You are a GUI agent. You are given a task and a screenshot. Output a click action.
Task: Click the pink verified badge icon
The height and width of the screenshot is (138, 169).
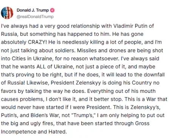pos(53,10)
